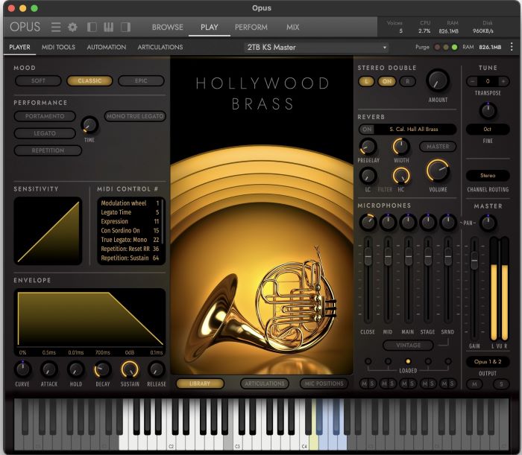The height and width of the screenshot is (455, 522).
Task: Toggle the left sidebar panel icon
Action: point(92,27)
